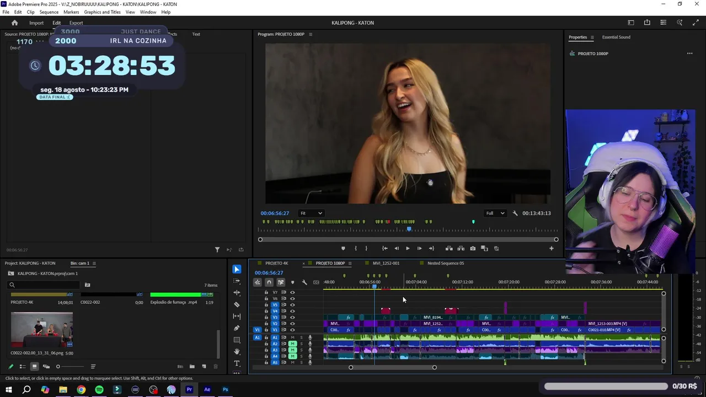Image resolution: width=706 pixels, height=397 pixels.
Task: Click the Lift button
Action: tap(449, 248)
